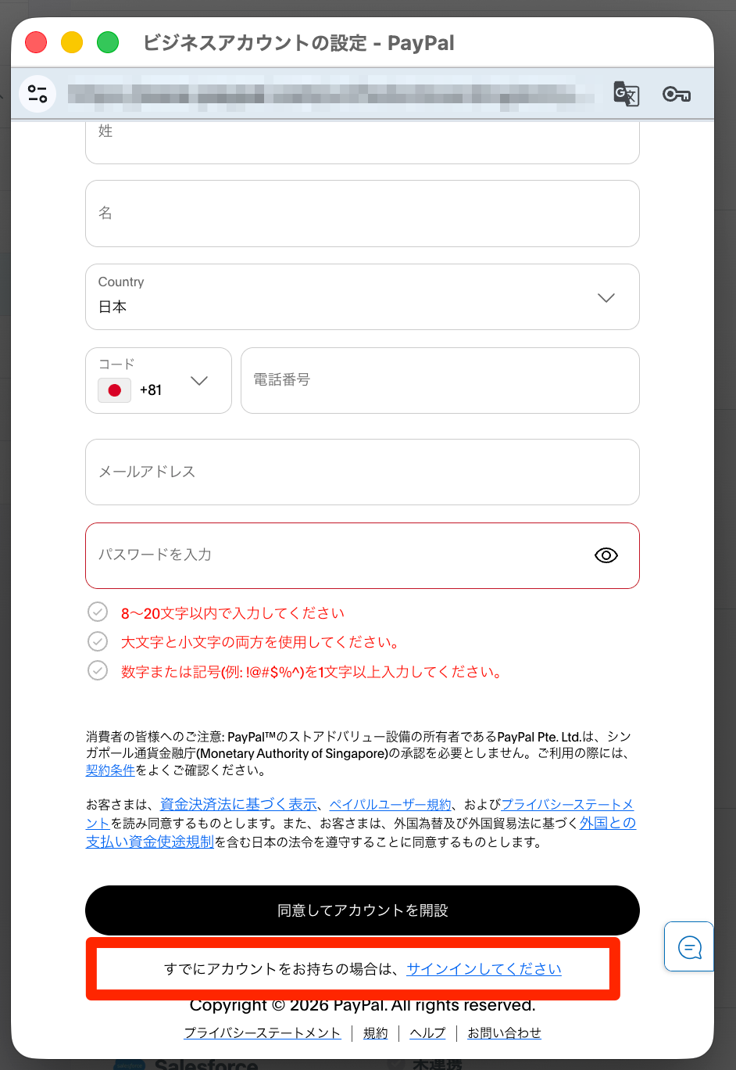736x1070 pixels.
Task: Open the +81 phone code dropdown
Action: point(159,381)
